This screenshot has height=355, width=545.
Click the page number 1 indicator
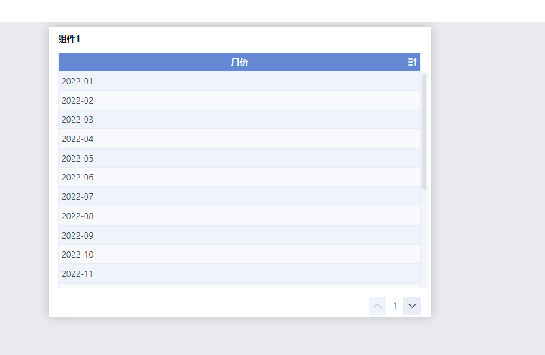(395, 306)
